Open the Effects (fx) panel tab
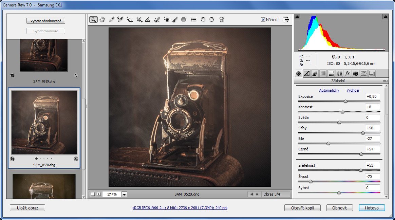This screenshot has height=220, width=395. pos(347,74)
